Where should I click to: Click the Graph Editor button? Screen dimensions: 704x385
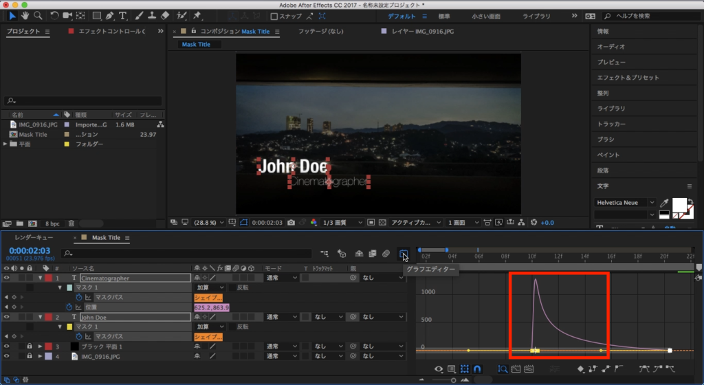click(x=403, y=254)
